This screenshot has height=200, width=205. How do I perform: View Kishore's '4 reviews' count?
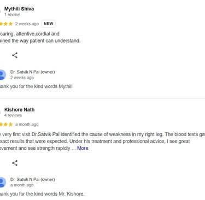(13, 115)
